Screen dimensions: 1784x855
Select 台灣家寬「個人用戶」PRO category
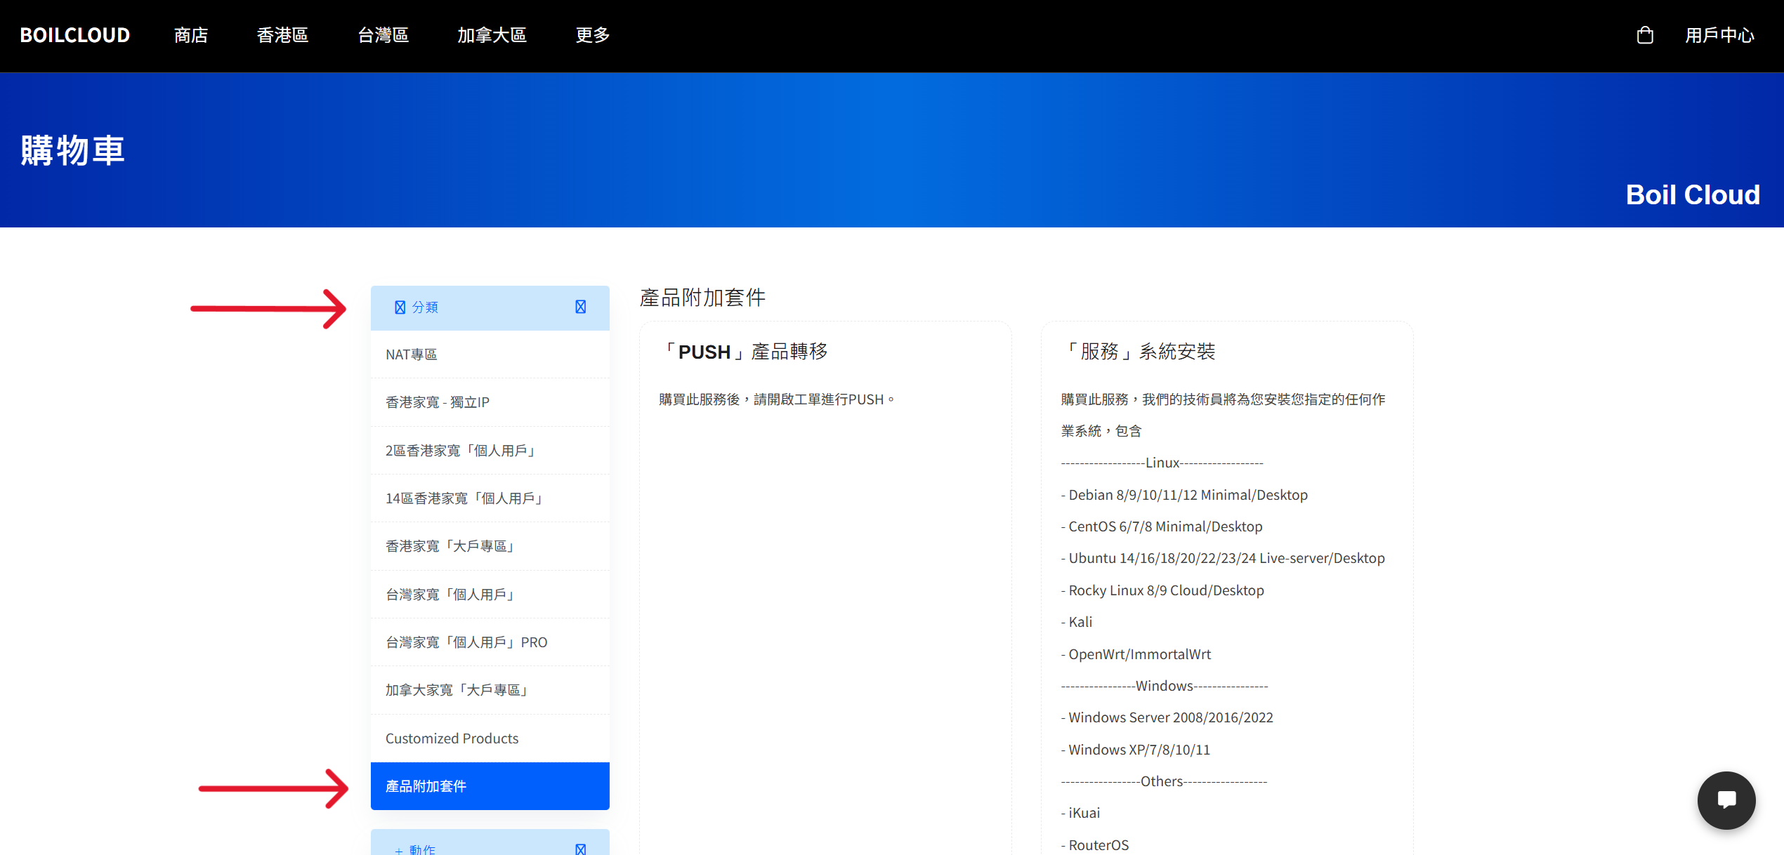pos(490,642)
